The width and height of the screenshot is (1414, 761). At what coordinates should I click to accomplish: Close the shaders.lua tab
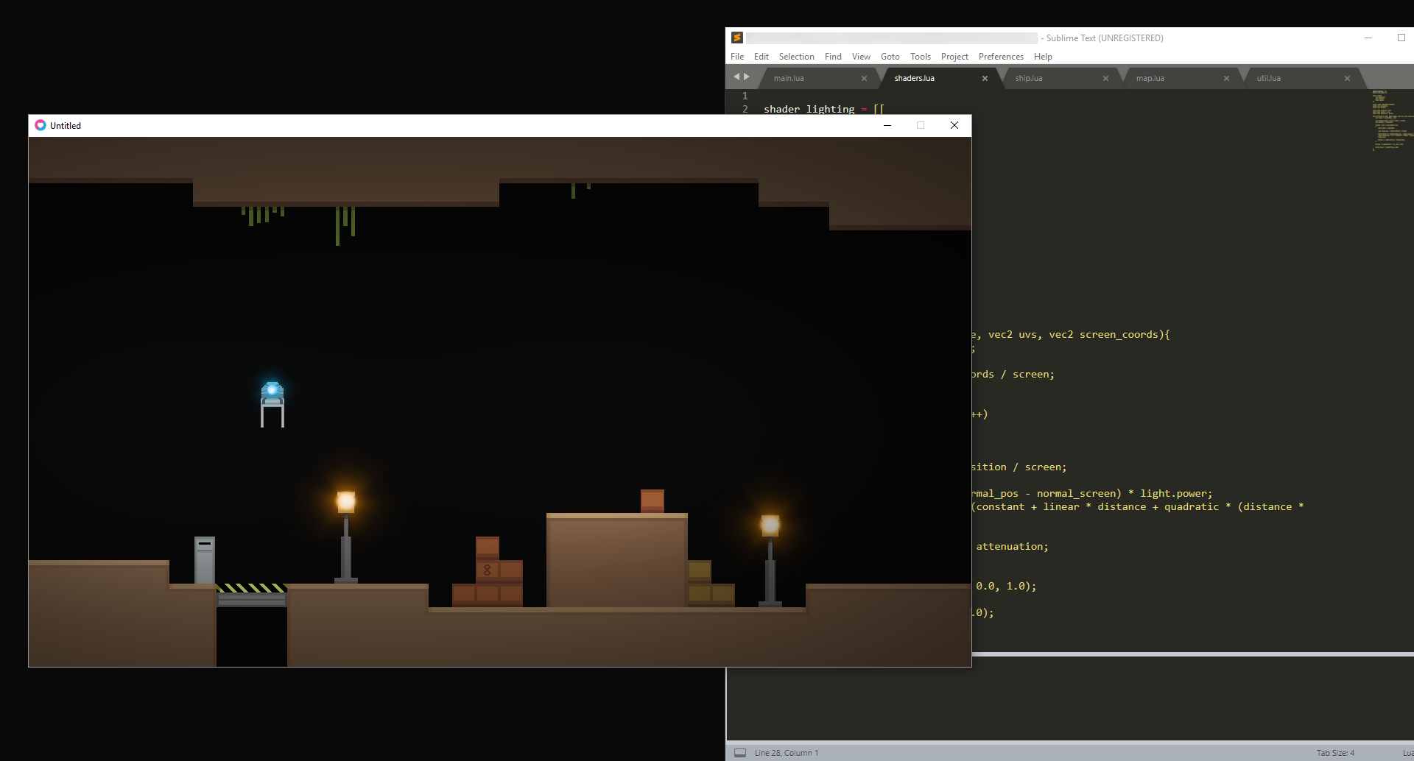pos(985,79)
